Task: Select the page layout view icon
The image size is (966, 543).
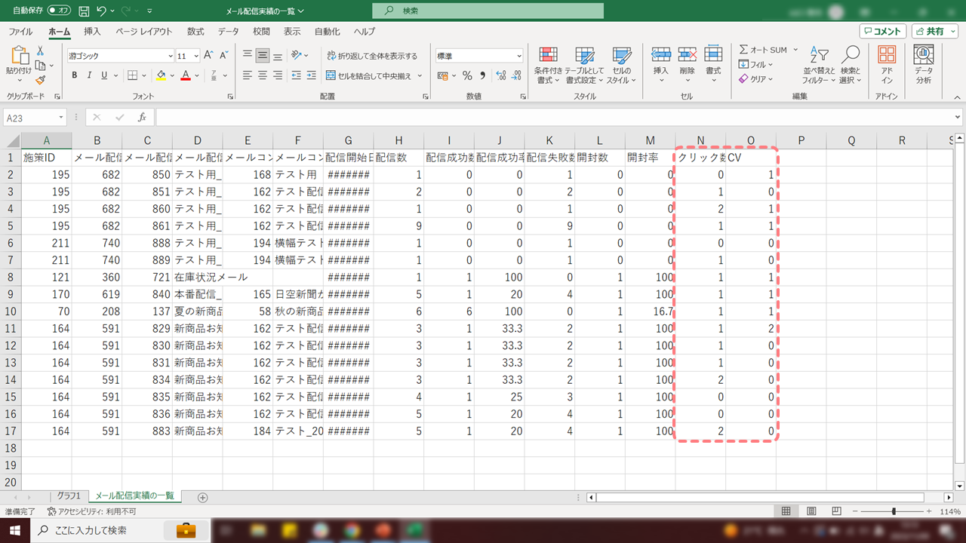Action: [811, 511]
